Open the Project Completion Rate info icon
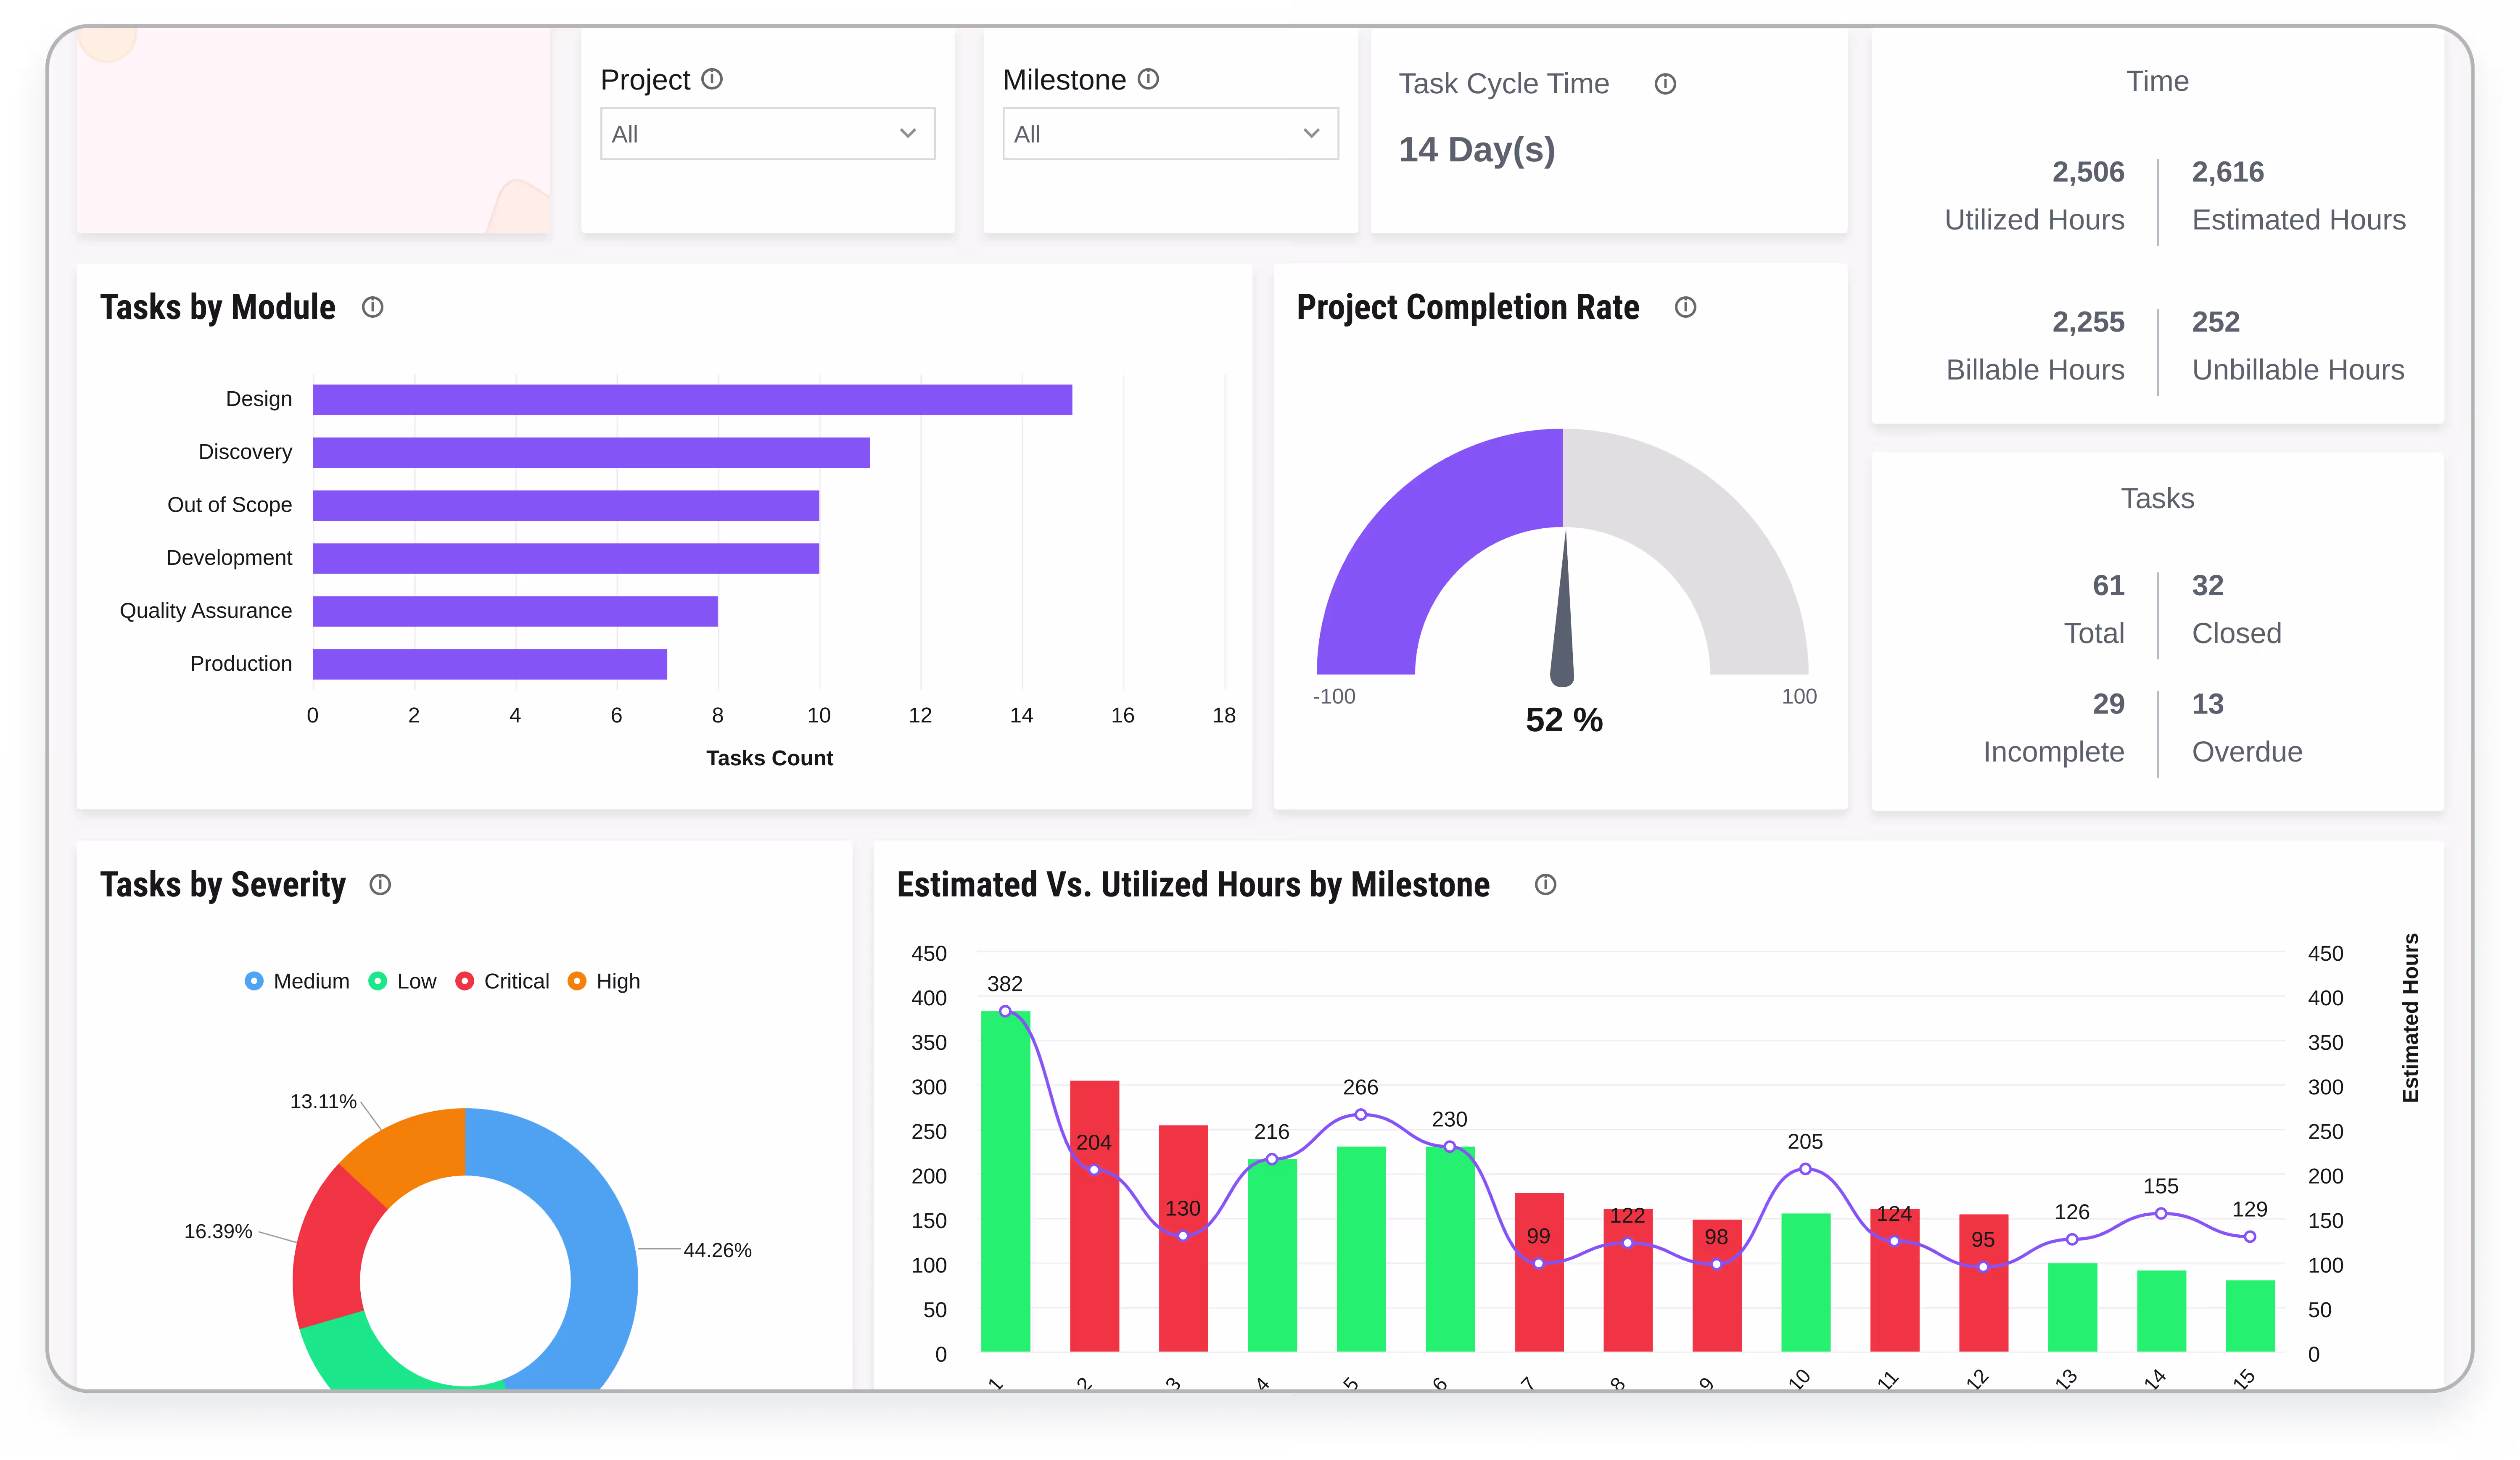Image resolution: width=2520 pixels, height=1460 pixels. pos(1685,307)
